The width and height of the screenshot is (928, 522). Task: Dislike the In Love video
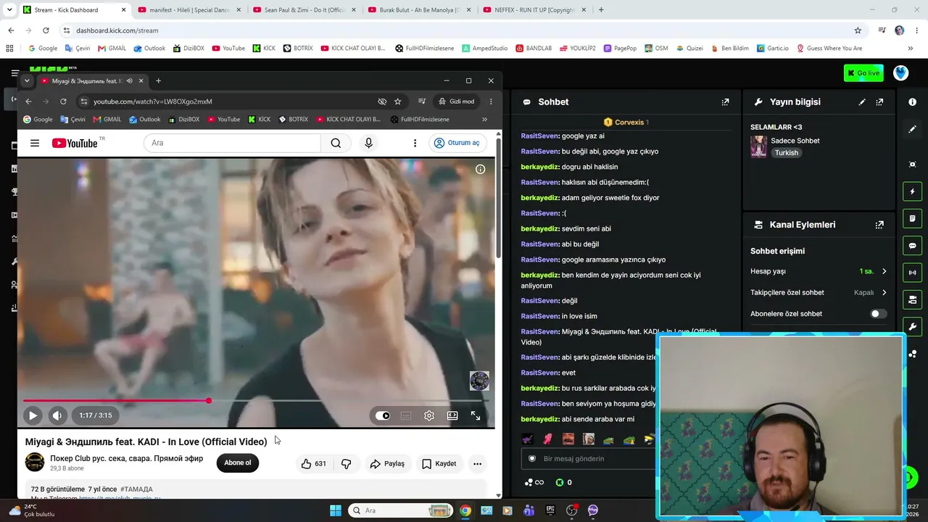[x=347, y=463]
